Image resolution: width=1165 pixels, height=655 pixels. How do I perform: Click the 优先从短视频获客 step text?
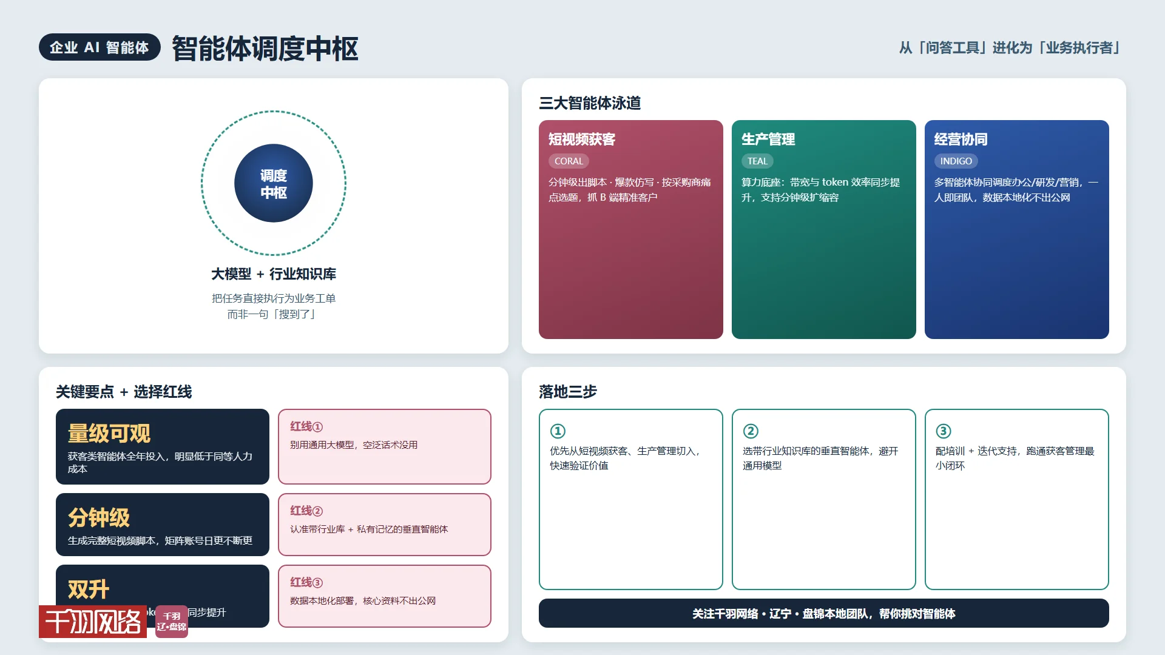coord(625,458)
